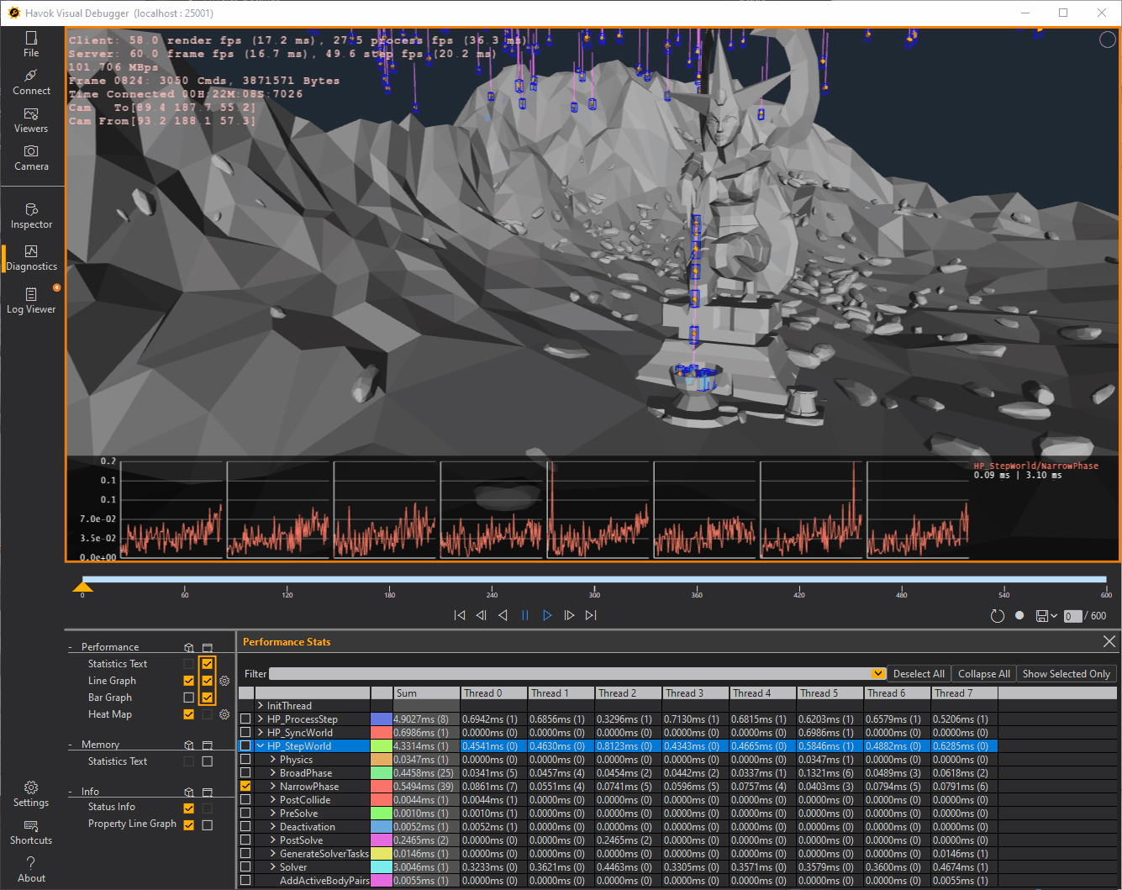Open the Viewers panel

pyautogui.click(x=31, y=120)
